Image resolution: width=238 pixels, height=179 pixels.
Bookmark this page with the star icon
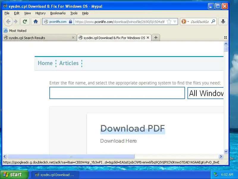(169, 21)
